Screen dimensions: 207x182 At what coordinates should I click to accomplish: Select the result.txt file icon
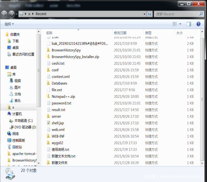point(49,110)
